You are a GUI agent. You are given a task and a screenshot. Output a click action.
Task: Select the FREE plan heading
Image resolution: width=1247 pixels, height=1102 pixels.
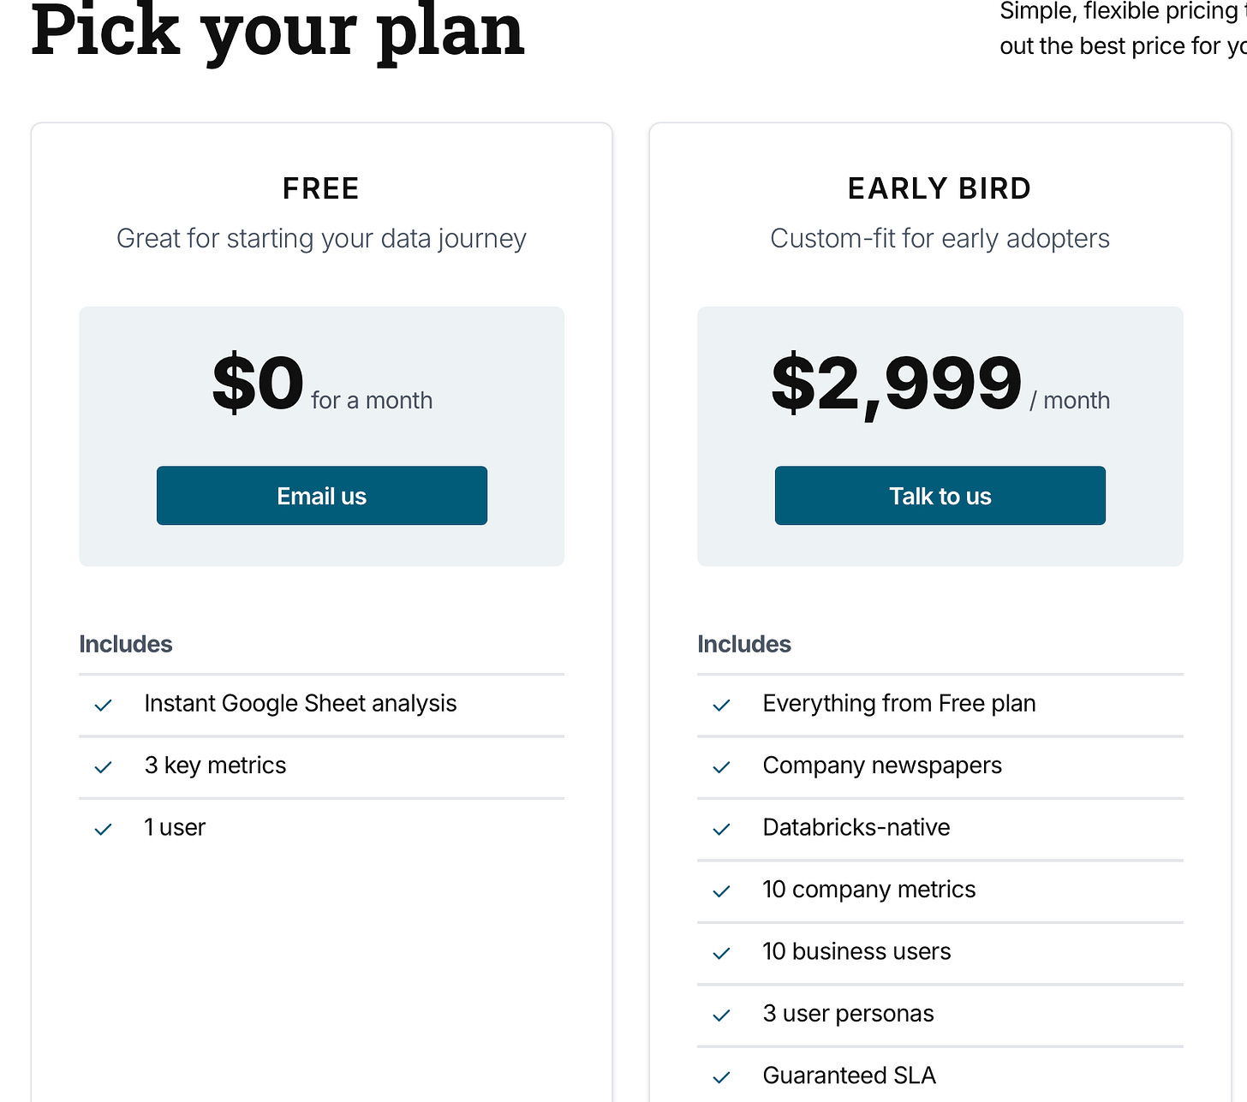(x=321, y=188)
